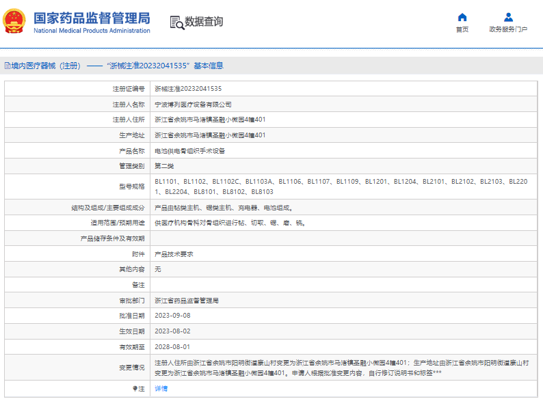Image resolution: width=543 pixels, height=399 pixels.
Task: Click National Medical Products Administration text
Action: point(92,31)
